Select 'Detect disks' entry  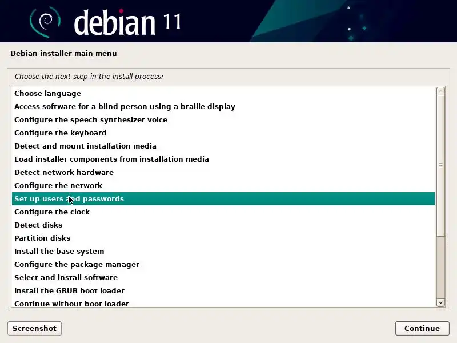(x=223, y=225)
